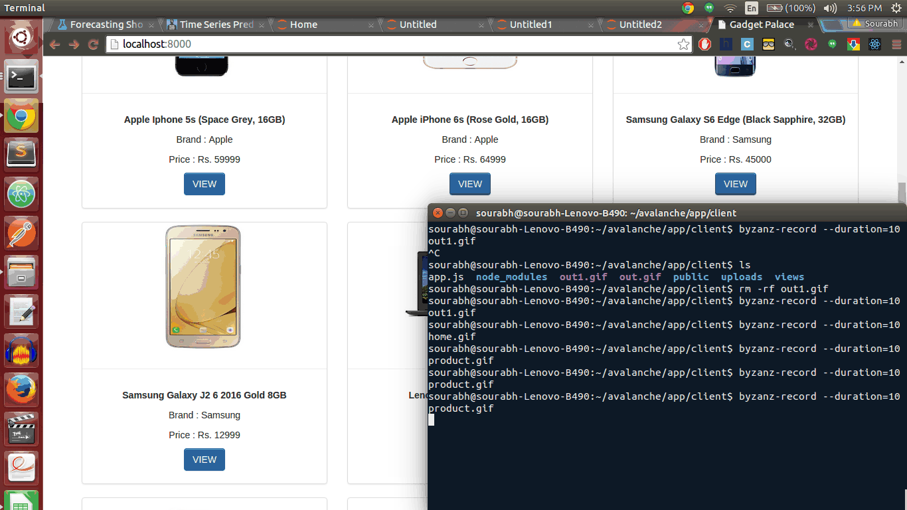Open the 'En' keyboard layout indicator

(x=752, y=8)
